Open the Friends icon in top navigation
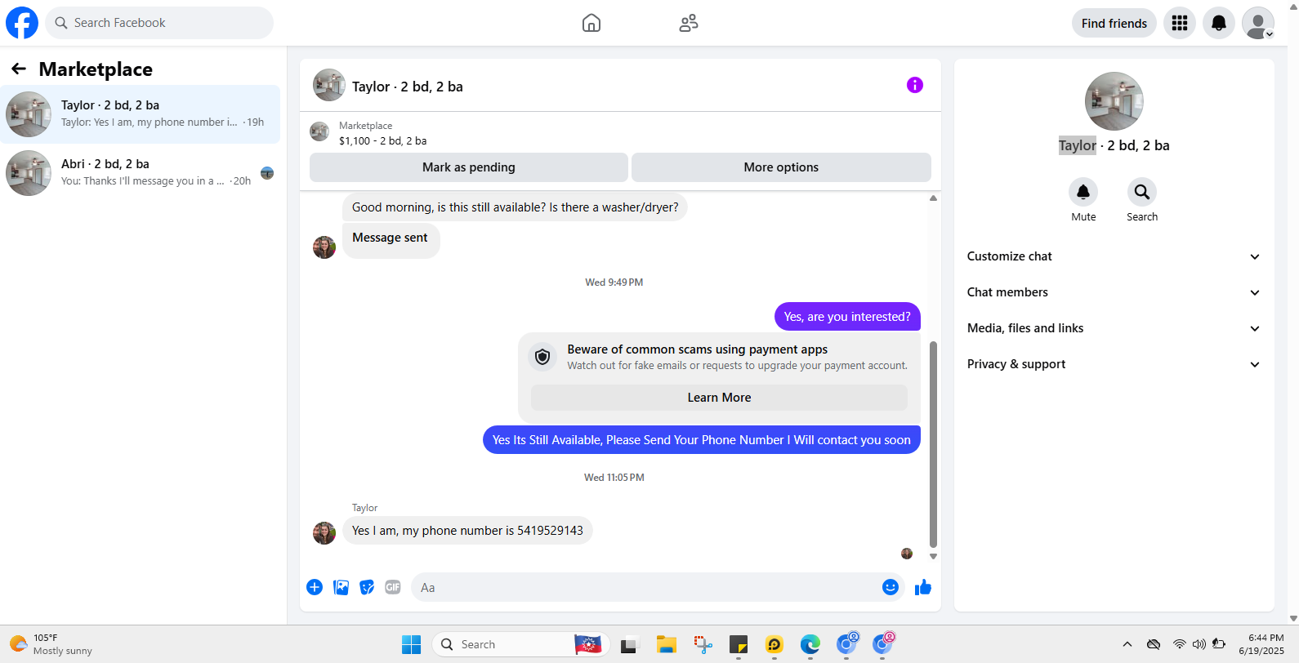This screenshot has height=663, width=1299. 689,23
